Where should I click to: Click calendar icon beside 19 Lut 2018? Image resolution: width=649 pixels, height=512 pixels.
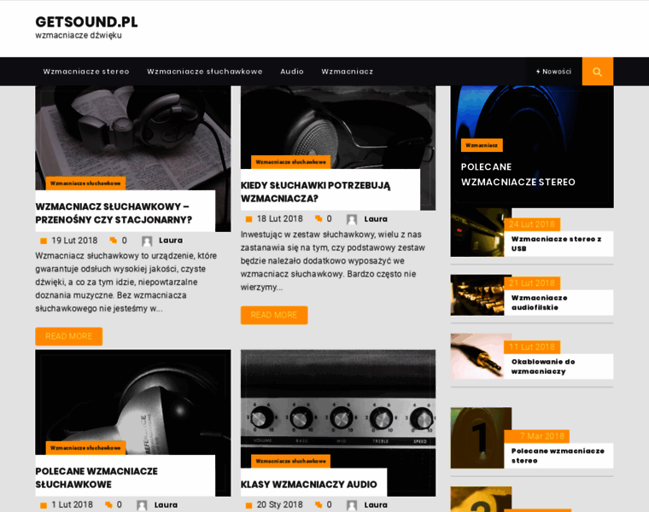(44, 241)
